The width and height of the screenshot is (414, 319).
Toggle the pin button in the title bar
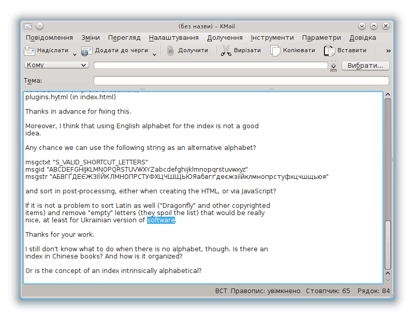click(39, 26)
